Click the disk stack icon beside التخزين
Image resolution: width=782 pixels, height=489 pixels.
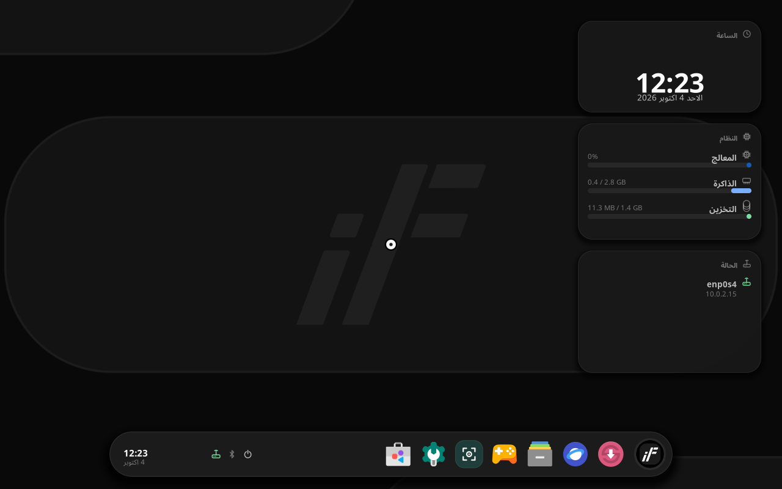click(747, 207)
